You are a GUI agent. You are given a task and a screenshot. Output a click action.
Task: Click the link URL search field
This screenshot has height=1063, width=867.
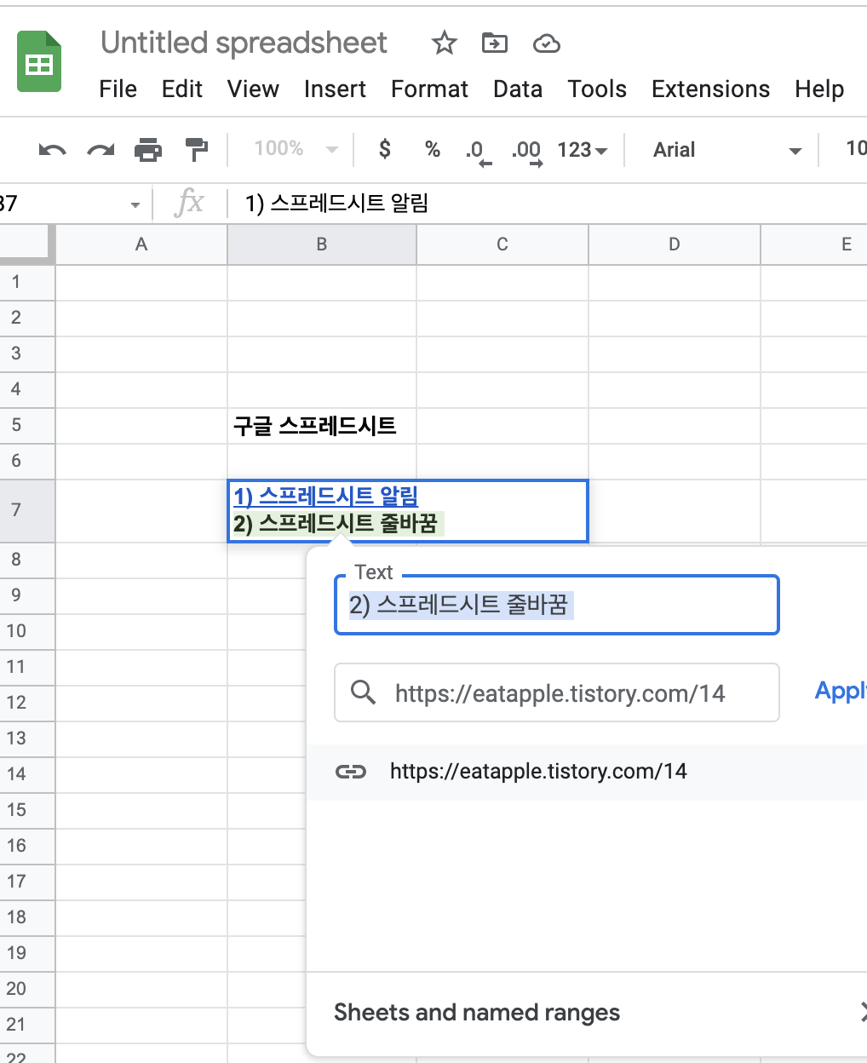(x=557, y=692)
